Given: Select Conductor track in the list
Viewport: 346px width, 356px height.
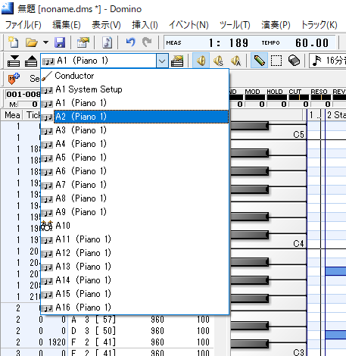Looking at the screenshot, I should tap(135, 76).
